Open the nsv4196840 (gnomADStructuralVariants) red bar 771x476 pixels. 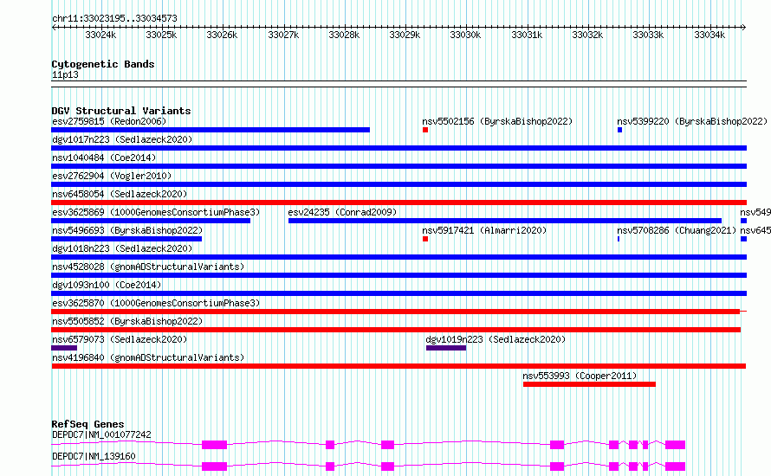[398, 366]
